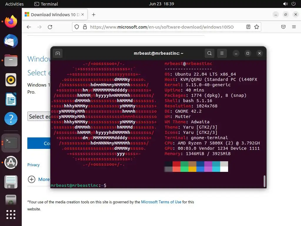Click the white color block in neofetch

click(224, 169)
